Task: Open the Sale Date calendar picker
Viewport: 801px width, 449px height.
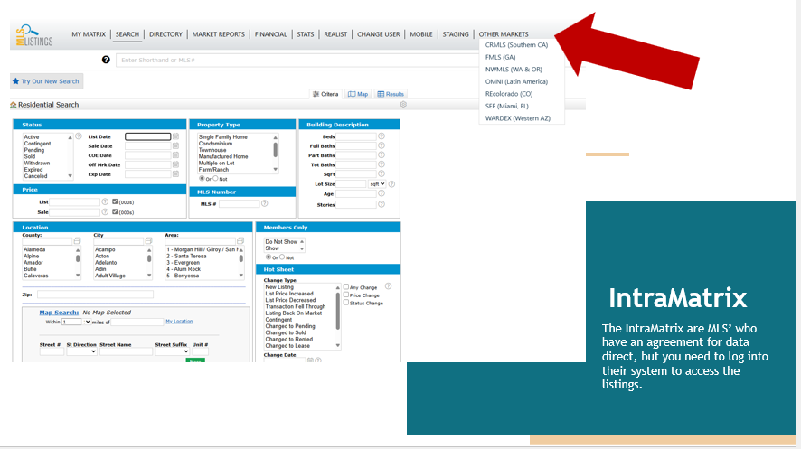Action: coord(175,146)
